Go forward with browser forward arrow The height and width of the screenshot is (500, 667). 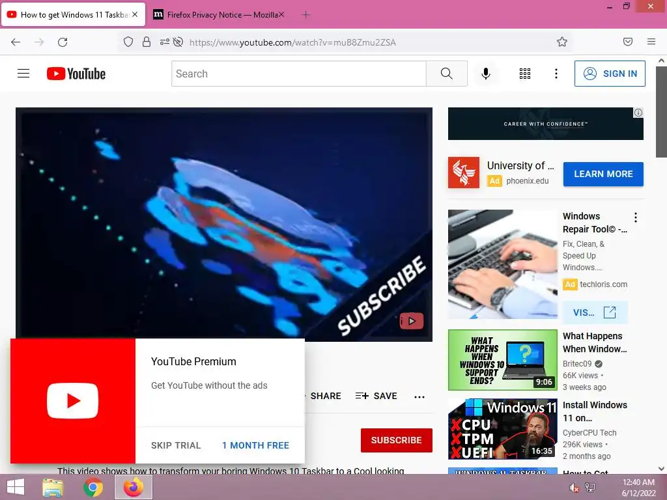point(39,42)
